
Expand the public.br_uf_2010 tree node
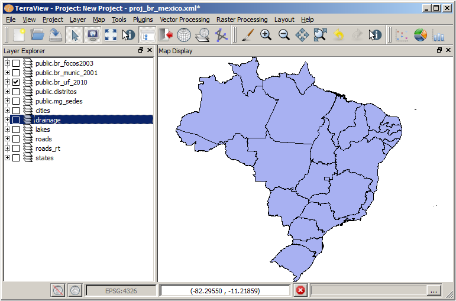[7, 82]
